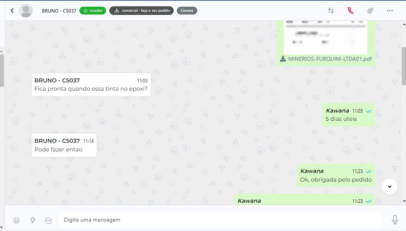This screenshot has width=406, height=231.
Task: Open MINERIOS-FURQUIM-LTDA01.pdf file name link
Action: (330, 59)
